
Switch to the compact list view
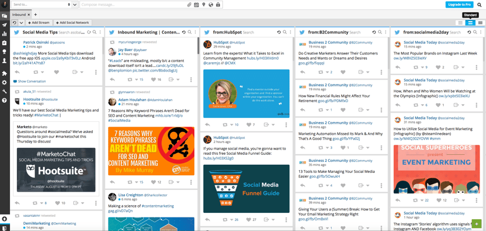click(461, 23)
